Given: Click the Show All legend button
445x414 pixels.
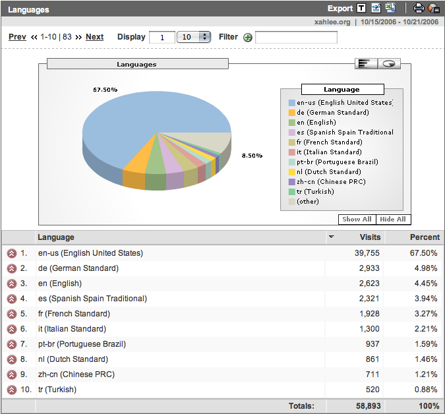Looking at the screenshot, I should point(357,220).
